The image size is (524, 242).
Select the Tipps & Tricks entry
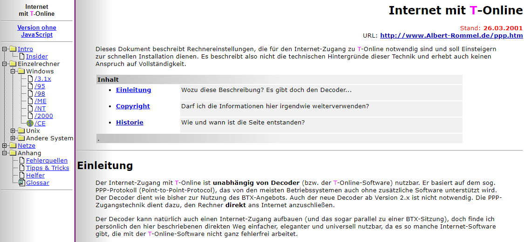point(48,168)
